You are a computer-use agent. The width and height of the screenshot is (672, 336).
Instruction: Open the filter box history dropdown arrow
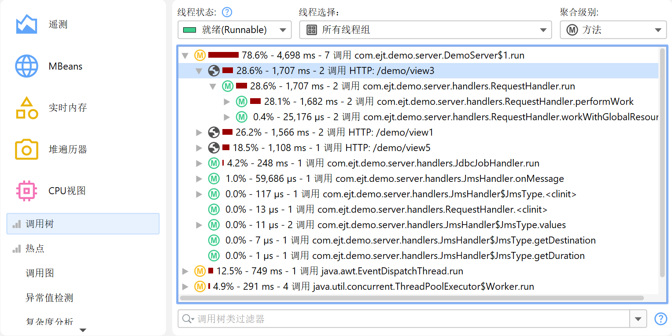point(639,319)
